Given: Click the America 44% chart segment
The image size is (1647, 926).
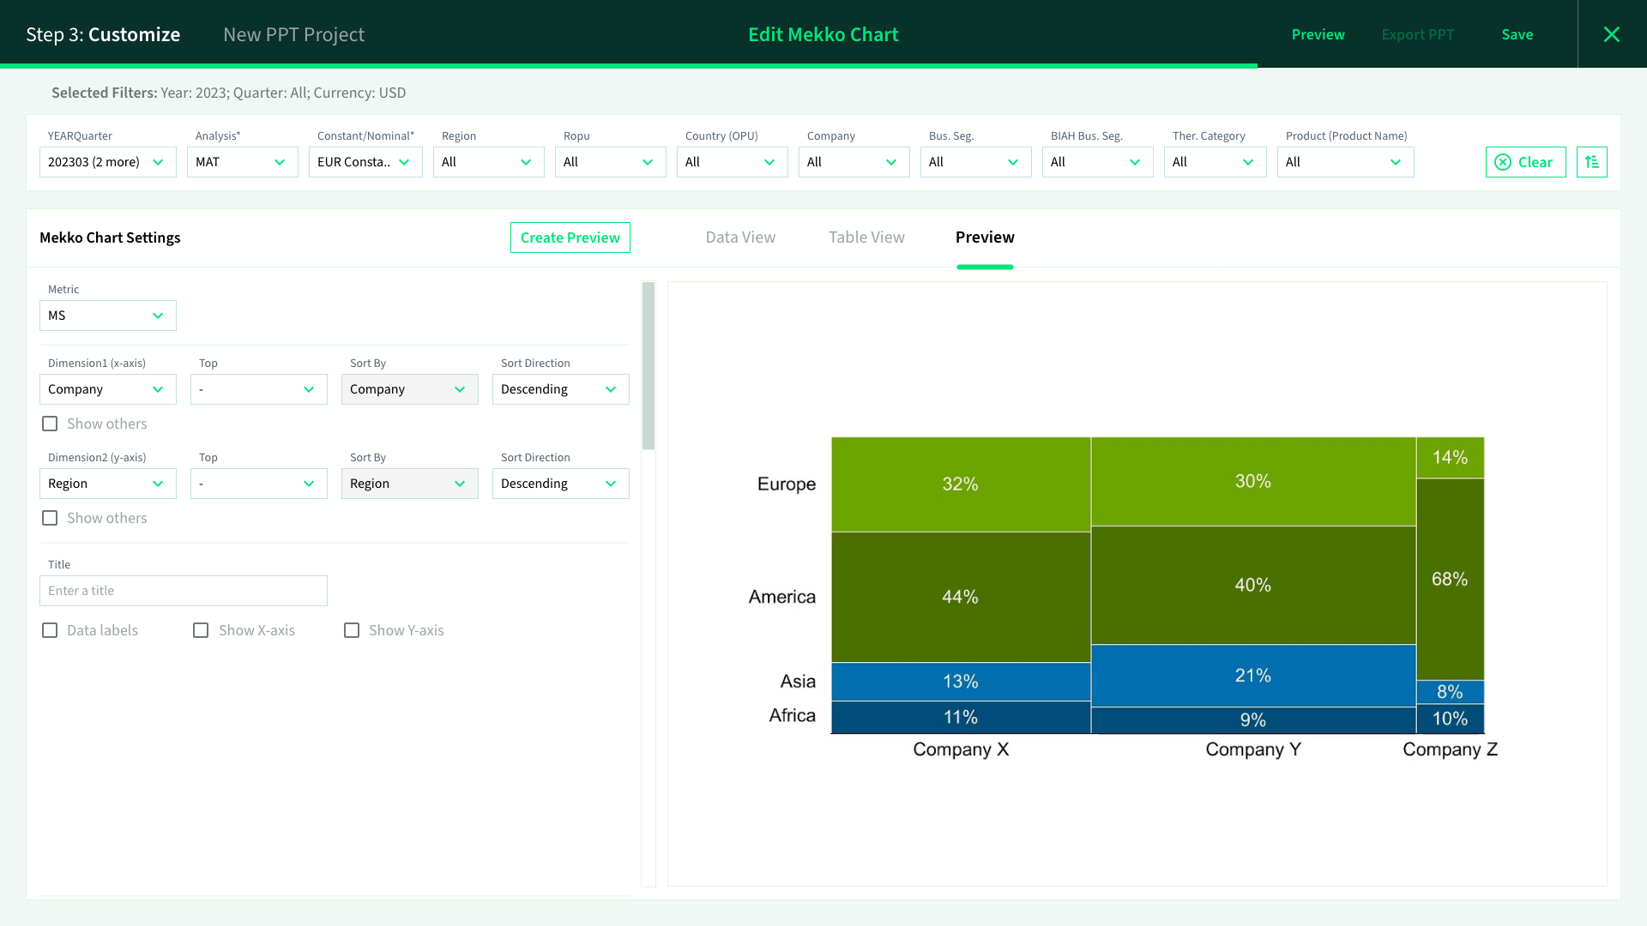Looking at the screenshot, I should coord(960,597).
